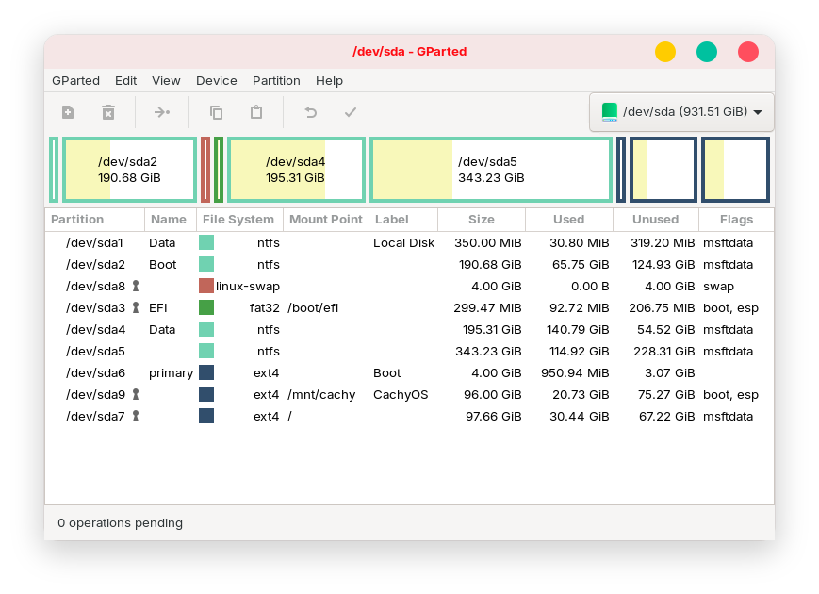Click the Paste partition toolbar icon
This screenshot has height=594, width=819.
tap(256, 112)
